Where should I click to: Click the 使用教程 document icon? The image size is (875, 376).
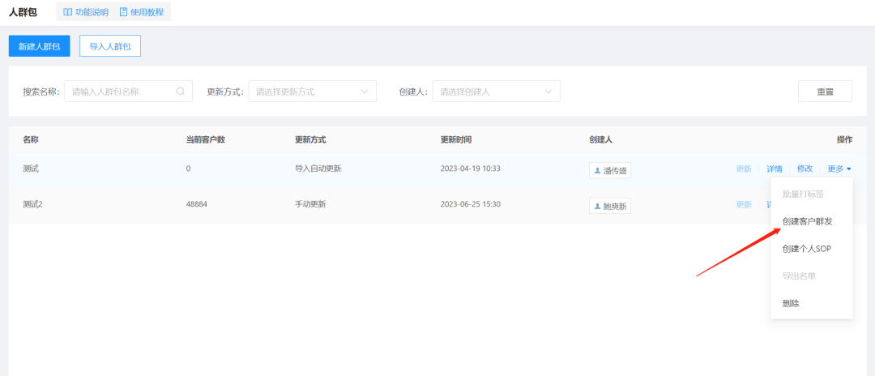click(123, 11)
